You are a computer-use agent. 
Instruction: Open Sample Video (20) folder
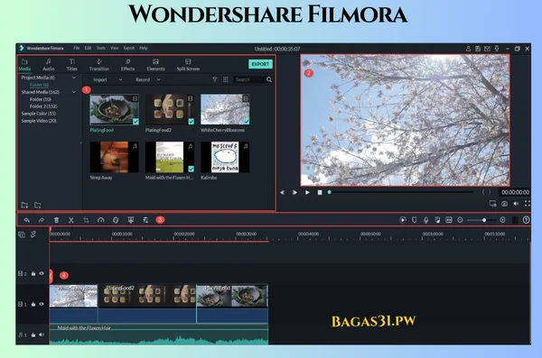tap(39, 121)
